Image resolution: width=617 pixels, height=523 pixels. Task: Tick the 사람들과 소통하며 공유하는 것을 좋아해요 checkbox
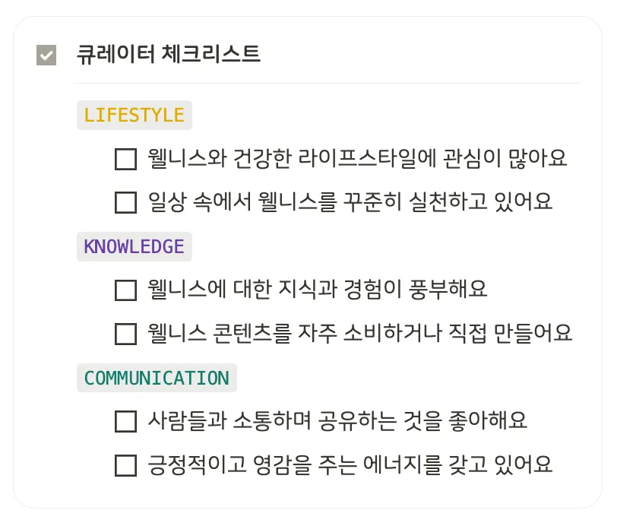(126, 421)
